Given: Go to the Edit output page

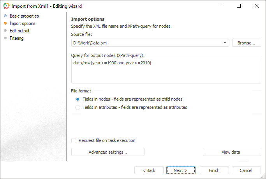Looking at the screenshot, I should coord(19,31).
